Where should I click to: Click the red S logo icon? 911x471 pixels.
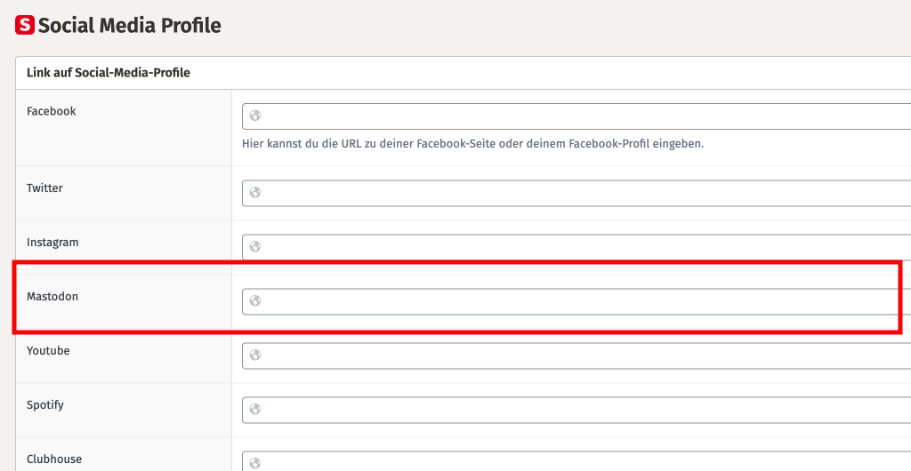click(25, 26)
